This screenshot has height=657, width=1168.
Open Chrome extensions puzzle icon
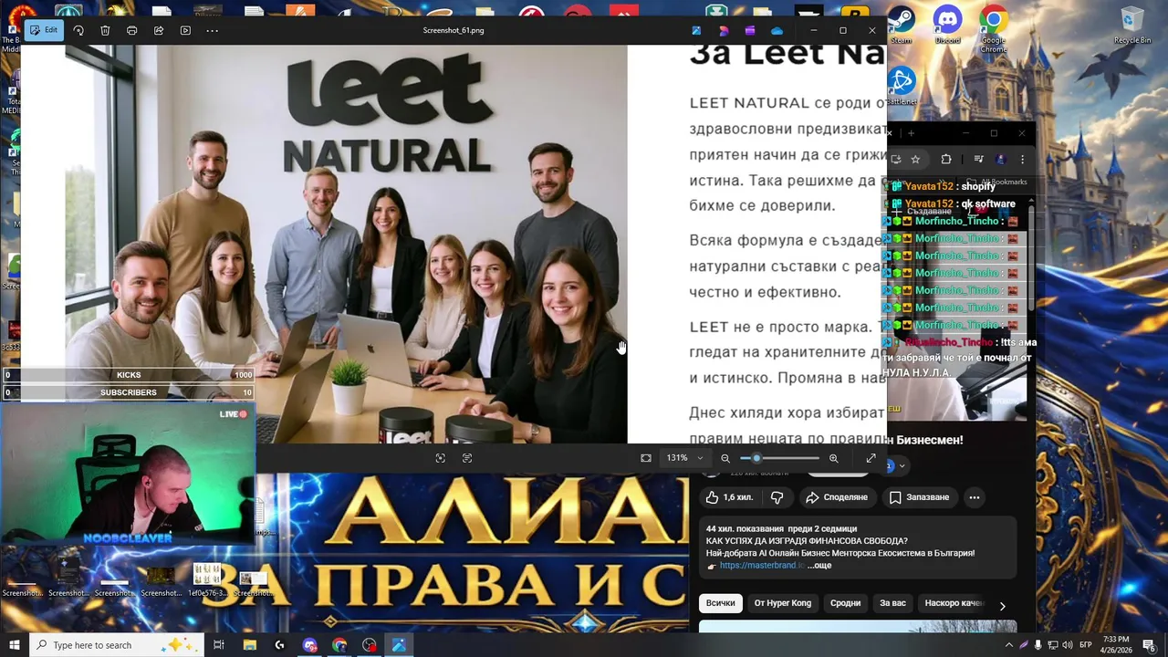pyautogui.click(x=946, y=159)
